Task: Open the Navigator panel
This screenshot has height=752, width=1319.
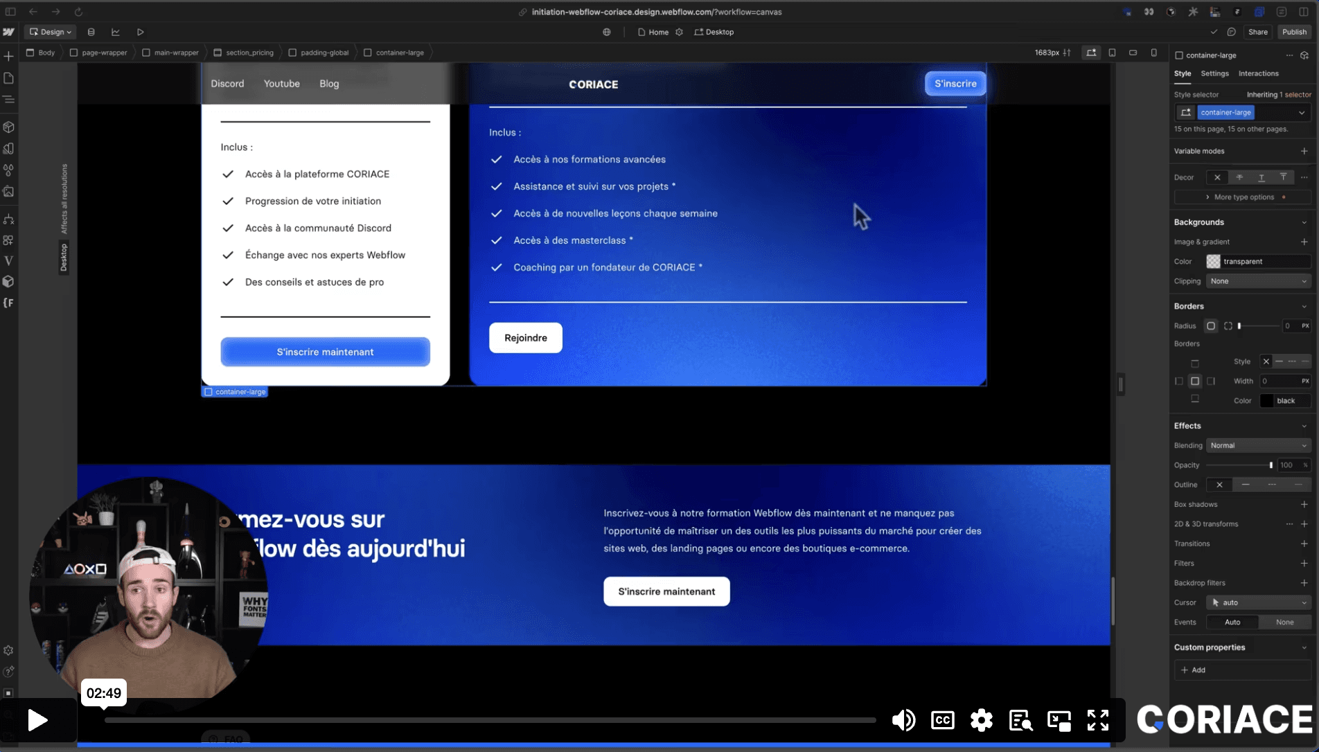Action: pyautogui.click(x=9, y=100)
